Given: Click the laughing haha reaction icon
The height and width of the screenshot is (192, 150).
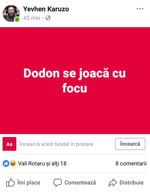Looking at the screenshot, I should [13, 163].
